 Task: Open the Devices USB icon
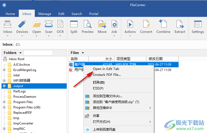coord(22,24)
